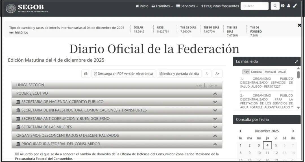
Task: Open the Servicios dropdown menu
Action: [187, 6]
